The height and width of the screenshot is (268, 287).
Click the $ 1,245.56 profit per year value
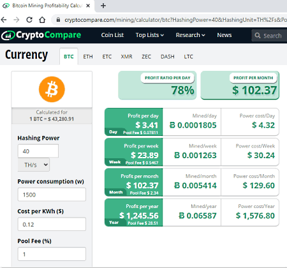coord(139,216)
